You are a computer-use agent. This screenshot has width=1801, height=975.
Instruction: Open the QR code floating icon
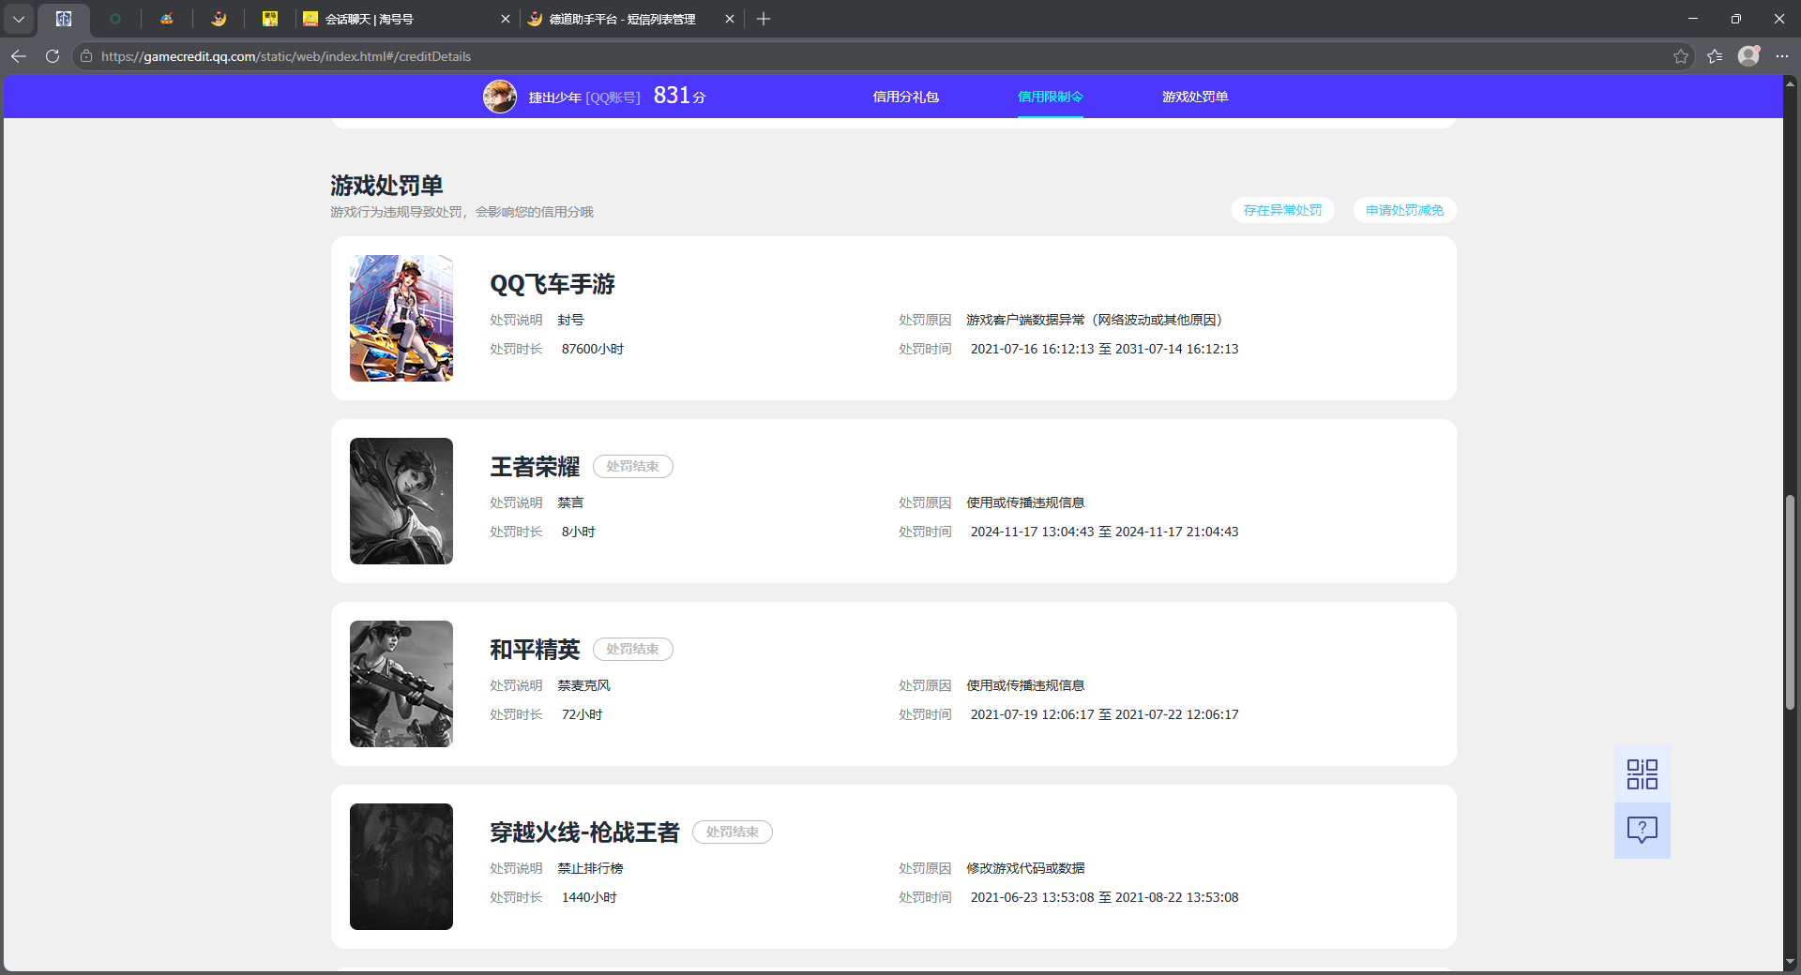point(1642,774)
